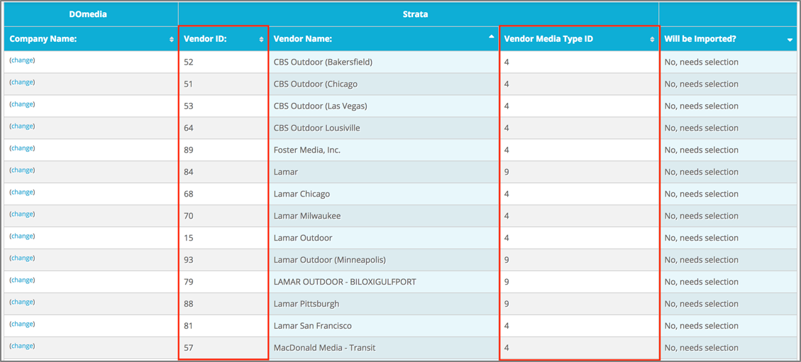The height and width of the screenshot is (362, 801).
Task: Click change link in Vendor ID 84 row
Action: [x=23, y=170]
